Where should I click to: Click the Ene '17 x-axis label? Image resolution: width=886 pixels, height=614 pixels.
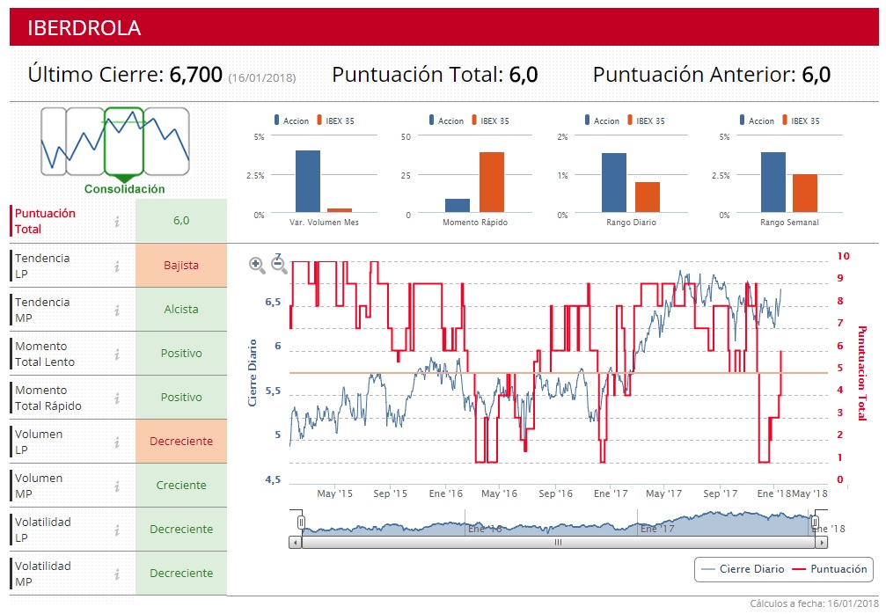click(611, 493)
